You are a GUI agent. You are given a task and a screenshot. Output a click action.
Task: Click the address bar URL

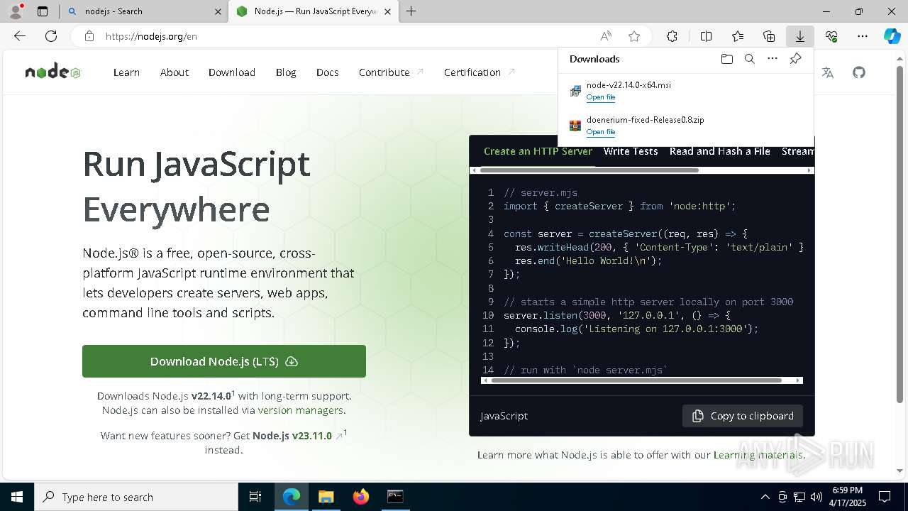click(151, 36)
